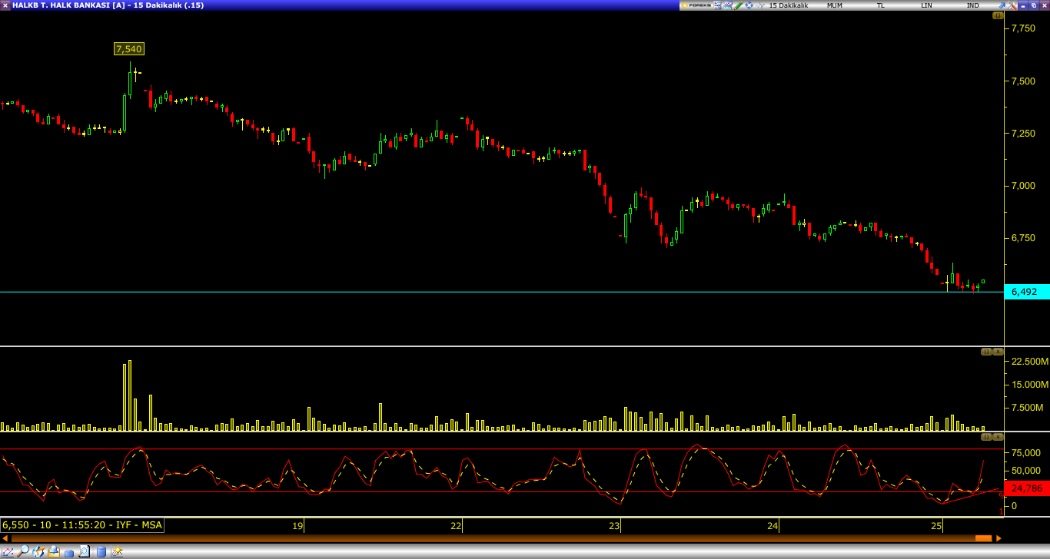The width and height of the screenshot is (1050, 559).
Task: Click the bright orange scrollbar thumb at right end
Action: 983,538
